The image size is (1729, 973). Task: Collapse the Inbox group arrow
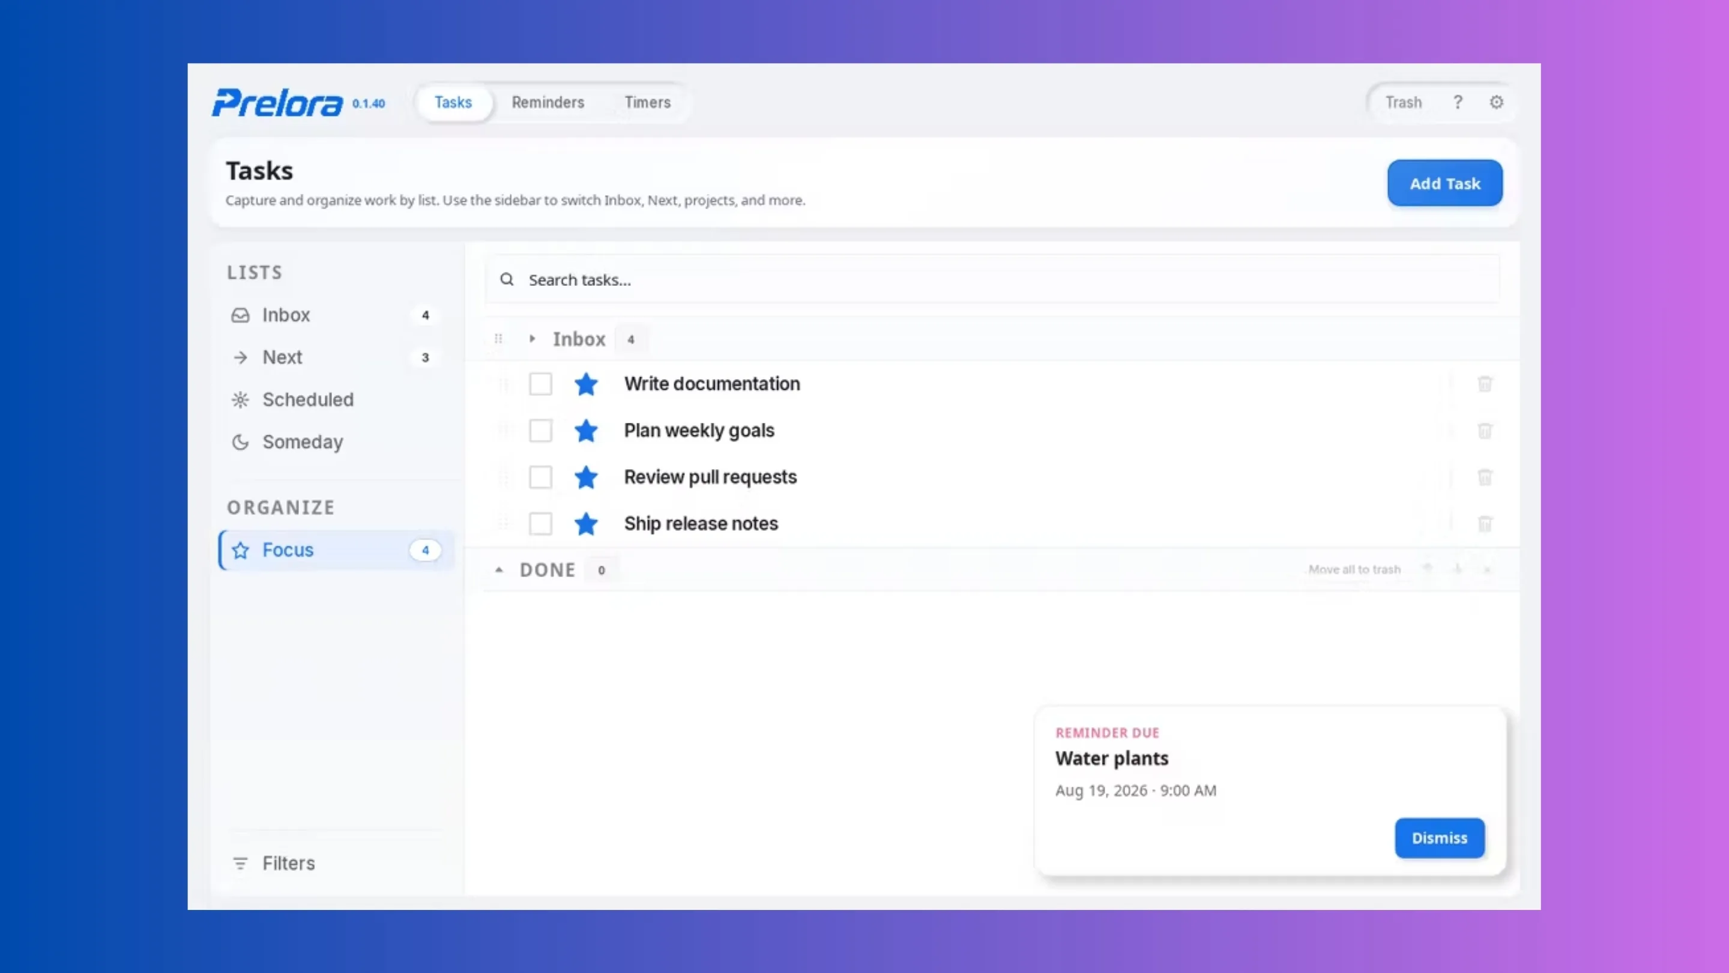[x=531, y=338]
